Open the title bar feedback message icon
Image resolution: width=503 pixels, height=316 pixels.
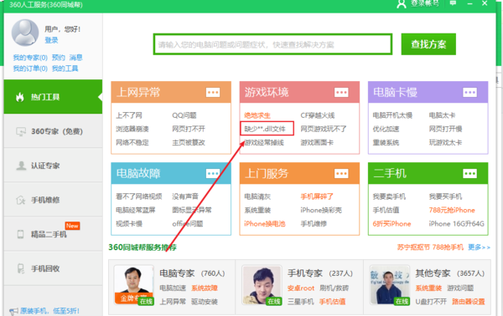tap(453, 3)
